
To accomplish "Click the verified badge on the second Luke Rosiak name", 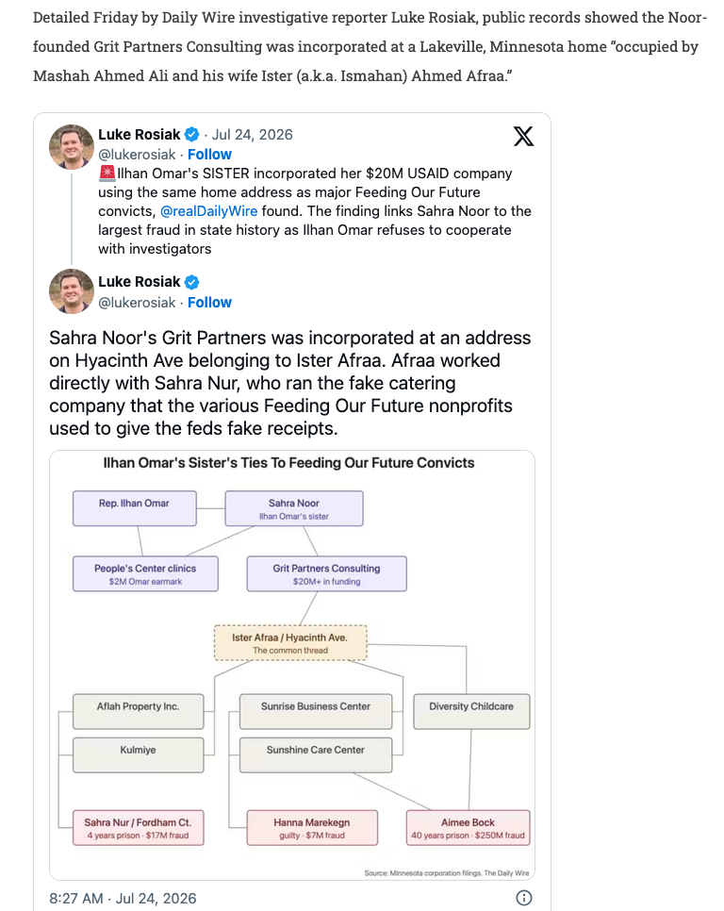I will pyautogui.click(x=191, y=282).
